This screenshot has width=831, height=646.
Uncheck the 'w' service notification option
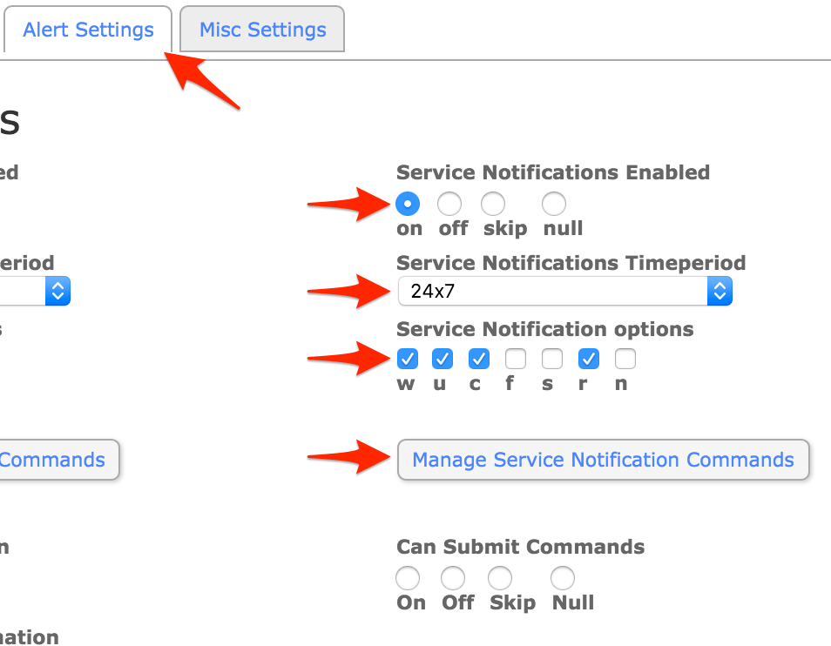[x=407, y=359]
